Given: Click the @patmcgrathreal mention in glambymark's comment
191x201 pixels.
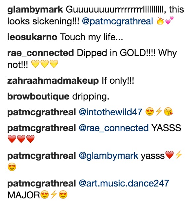Looking at the screenshot, I should point(118,21).
